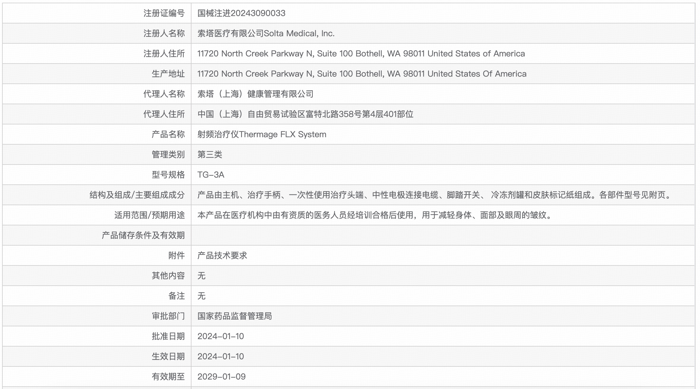Click the 结构及组成 composition description text
The image size is (700, 389).
[x=433, y=195]
